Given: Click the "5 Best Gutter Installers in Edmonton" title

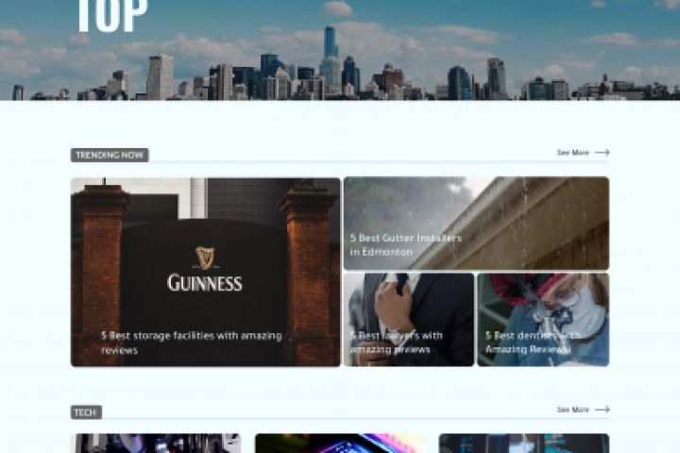Looking at the screenshot, I should pyautogui.click(x=406, y=244).
